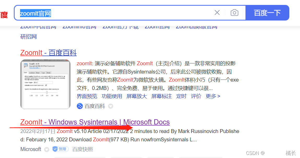
Task: Click the 百度一下 search button
Action: pyautogui.click(x=267, y=12)
